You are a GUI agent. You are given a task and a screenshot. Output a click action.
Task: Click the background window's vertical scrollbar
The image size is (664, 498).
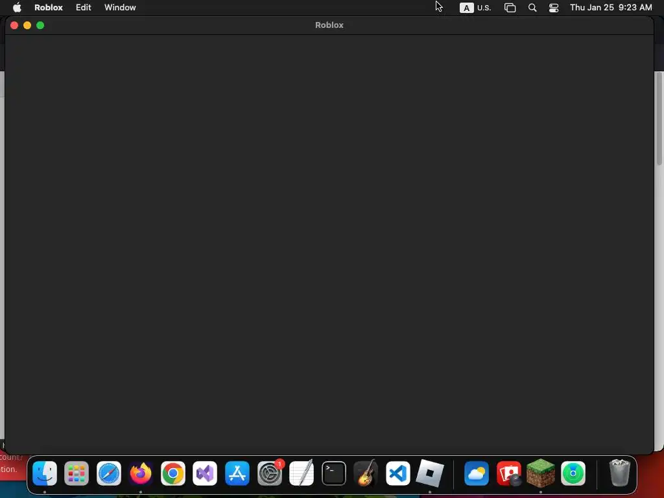659,119
